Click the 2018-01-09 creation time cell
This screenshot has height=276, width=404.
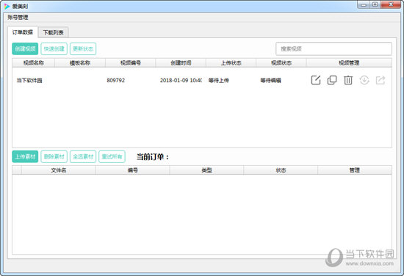point(181,80)
